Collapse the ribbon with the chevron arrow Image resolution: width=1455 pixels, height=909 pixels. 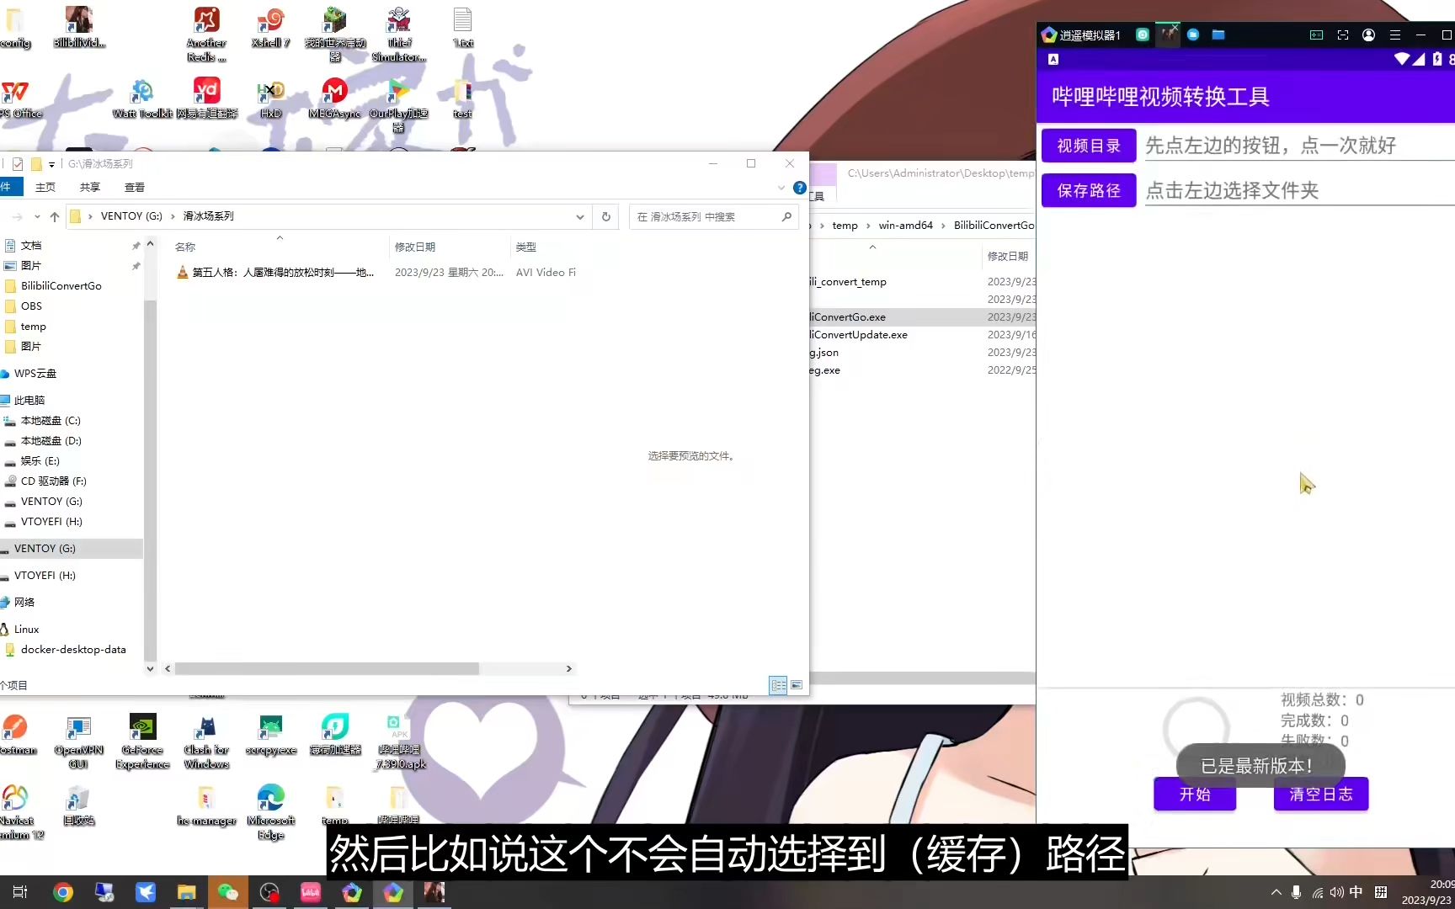(x=781, y=187)
